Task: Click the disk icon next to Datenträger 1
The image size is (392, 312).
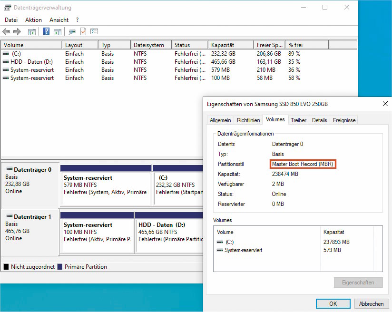Action: (9, 216)
